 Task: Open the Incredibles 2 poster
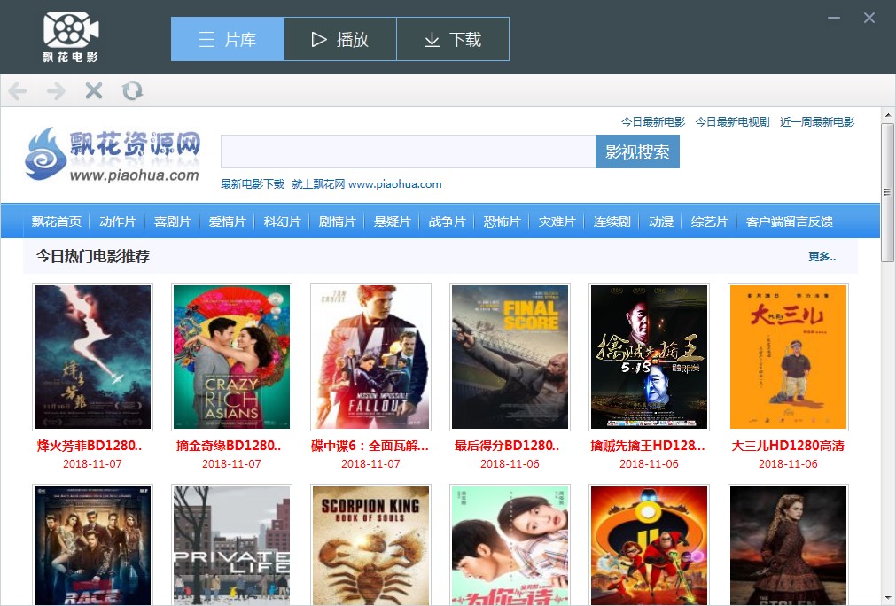click(x=649, y=546)
